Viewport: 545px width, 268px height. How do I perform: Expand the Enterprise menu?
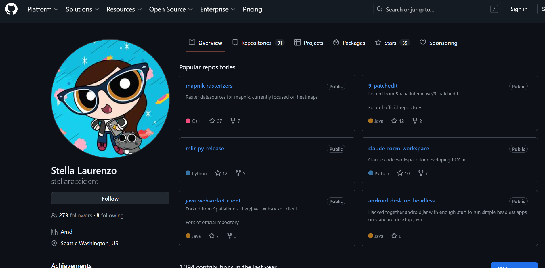tap(218, 9)
